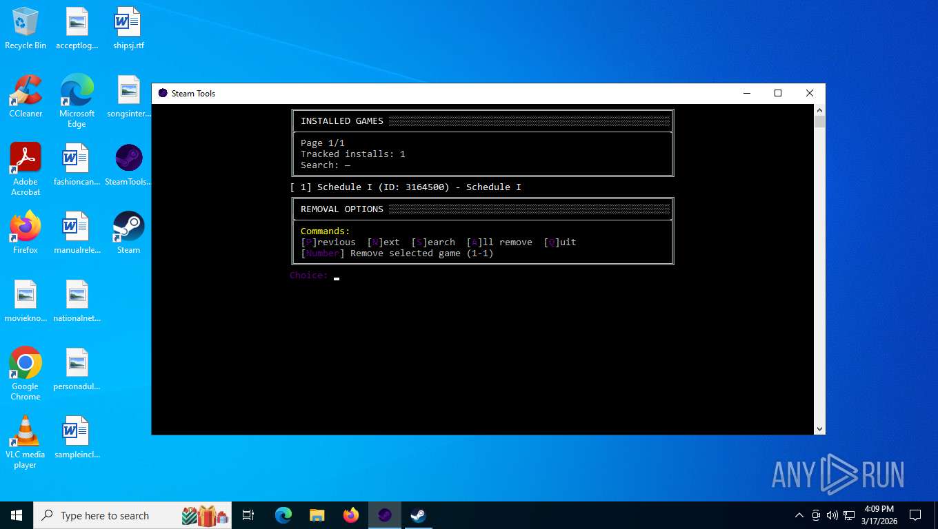Screen dimensions: 938x529
Task: Select the manualrele Word document icon
Action: coord(77,233)
